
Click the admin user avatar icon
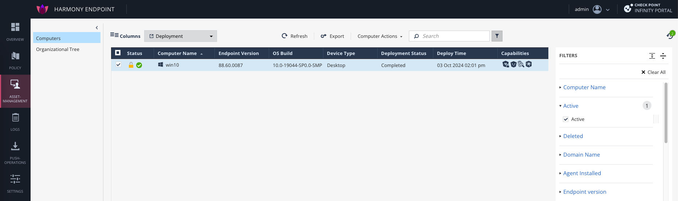[x=597, y=9]
